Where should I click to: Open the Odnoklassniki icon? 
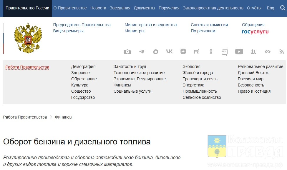coord(211,52)
